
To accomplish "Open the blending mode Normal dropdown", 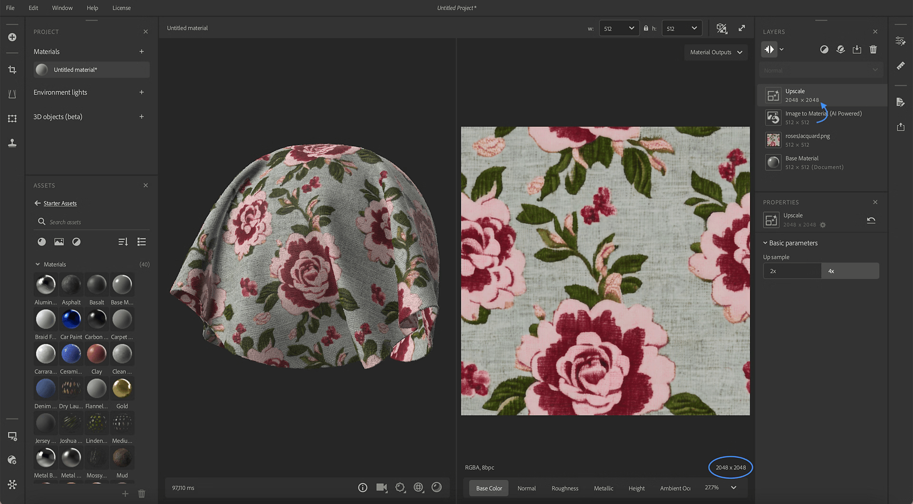I will click(821, 70).
